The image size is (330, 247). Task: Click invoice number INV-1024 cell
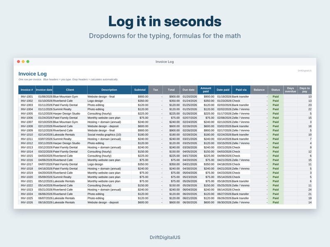click(x=27, y=194)
